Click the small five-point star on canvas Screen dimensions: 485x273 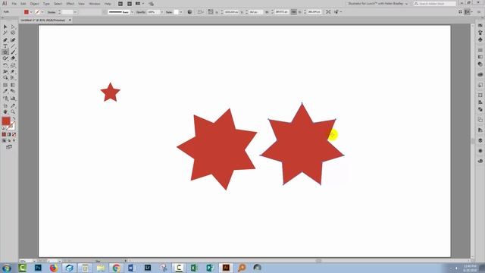[x=110, y=93]
